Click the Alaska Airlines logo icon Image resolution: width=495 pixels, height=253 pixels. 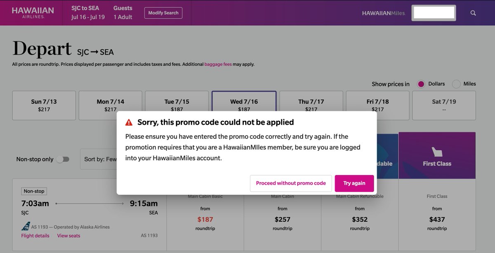26,226
